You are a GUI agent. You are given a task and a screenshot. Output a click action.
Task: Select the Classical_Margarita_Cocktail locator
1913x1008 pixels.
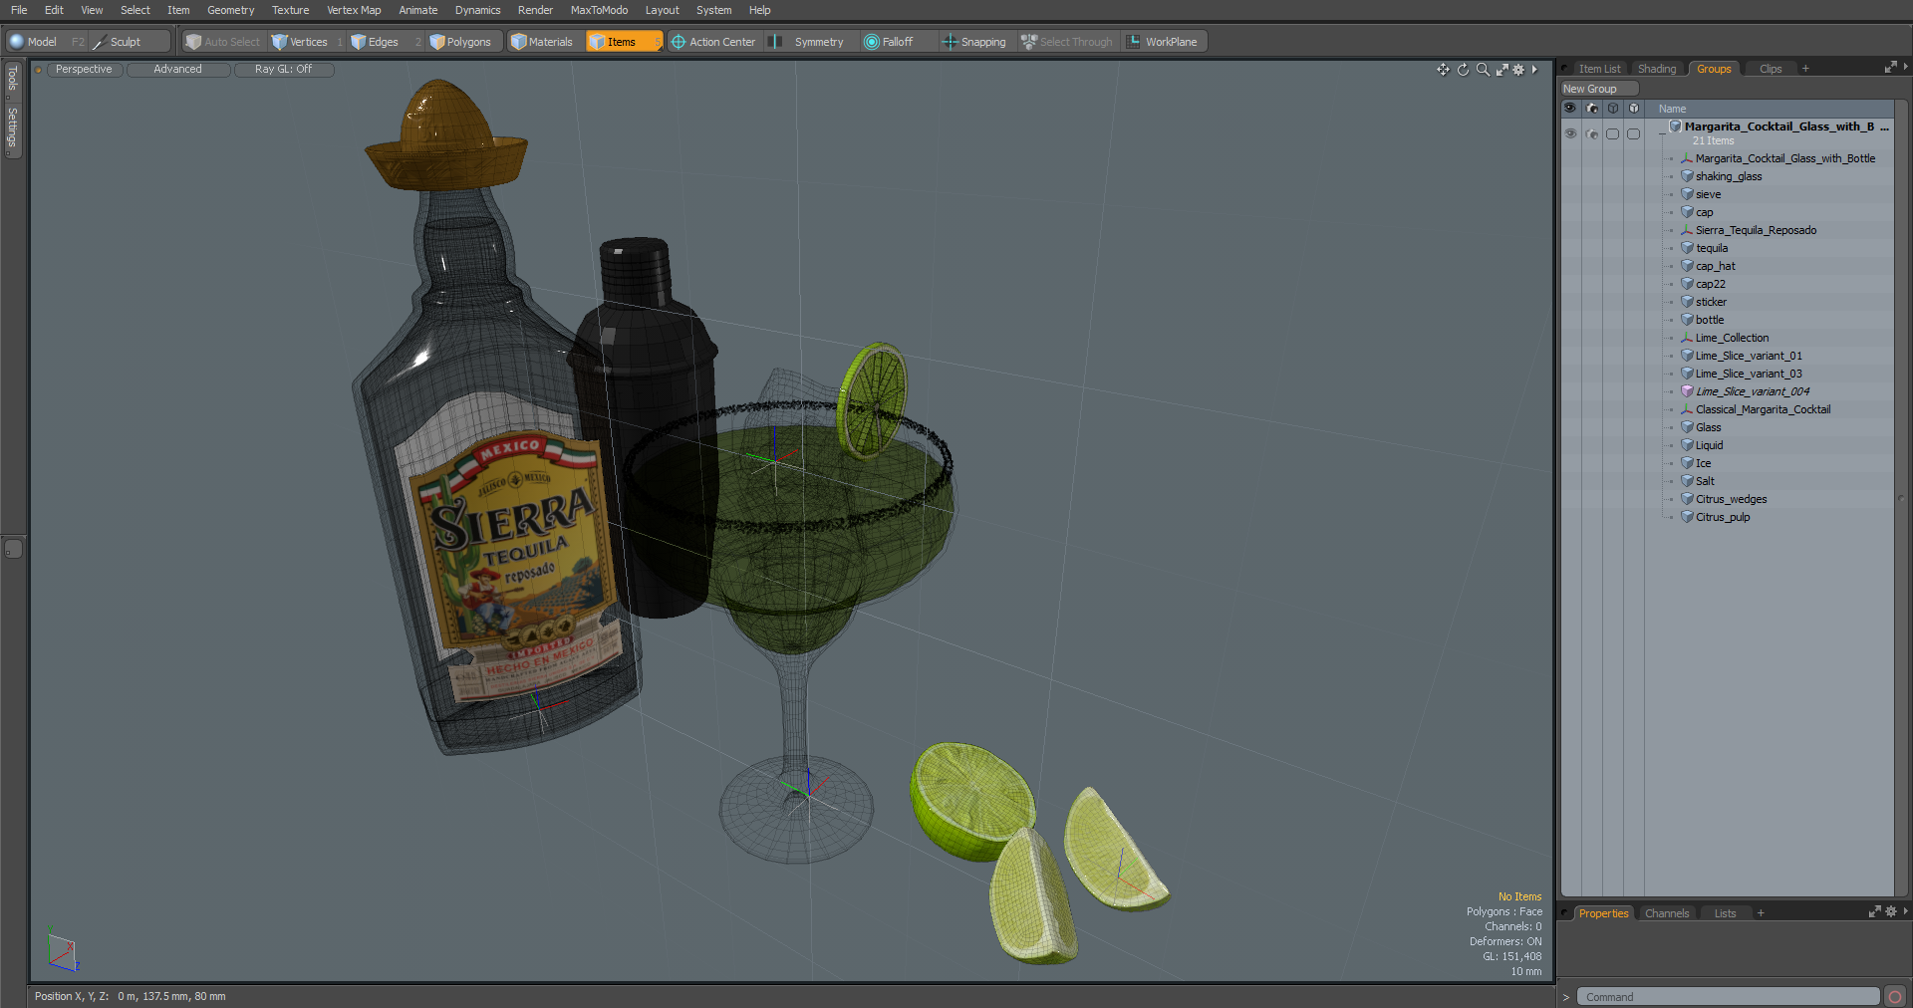[x=1763, y=409]
